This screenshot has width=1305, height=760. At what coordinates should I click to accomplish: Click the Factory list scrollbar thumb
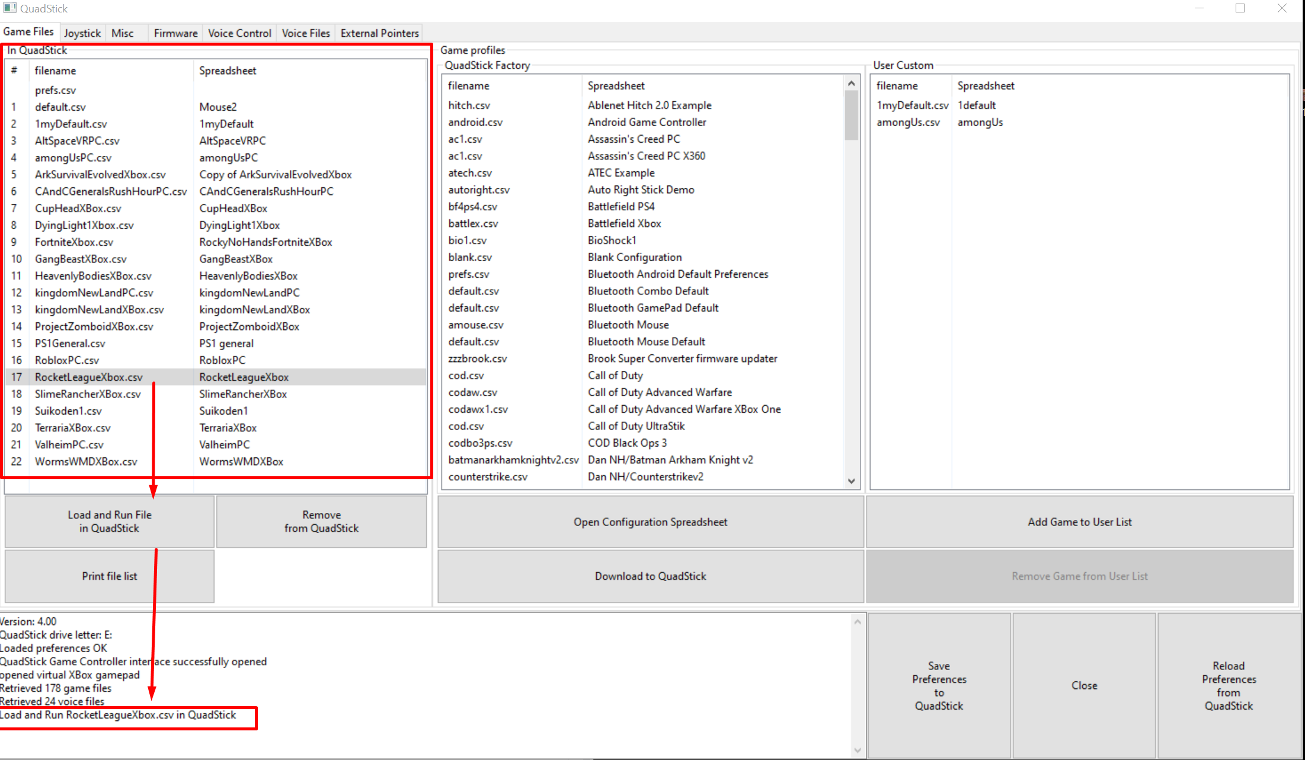(x=852, y=115)
